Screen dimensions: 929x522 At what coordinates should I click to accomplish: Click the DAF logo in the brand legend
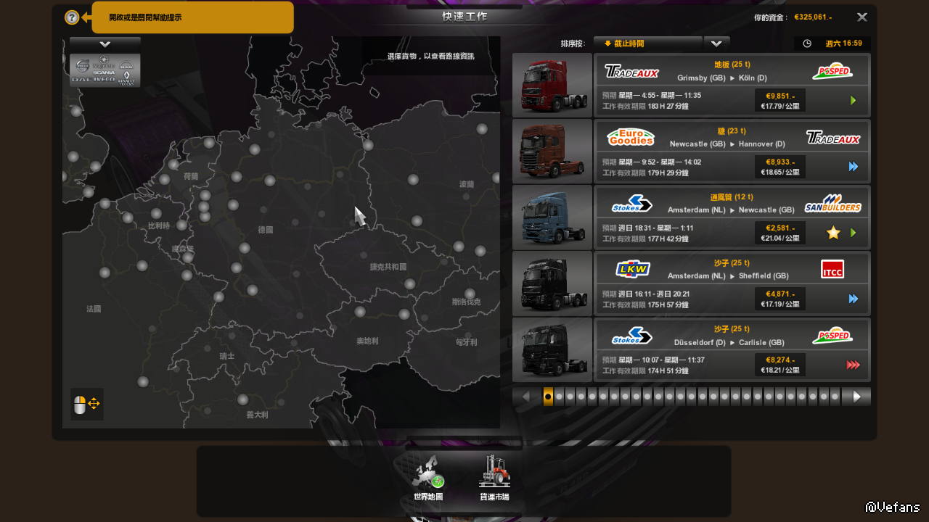[81, 78]
